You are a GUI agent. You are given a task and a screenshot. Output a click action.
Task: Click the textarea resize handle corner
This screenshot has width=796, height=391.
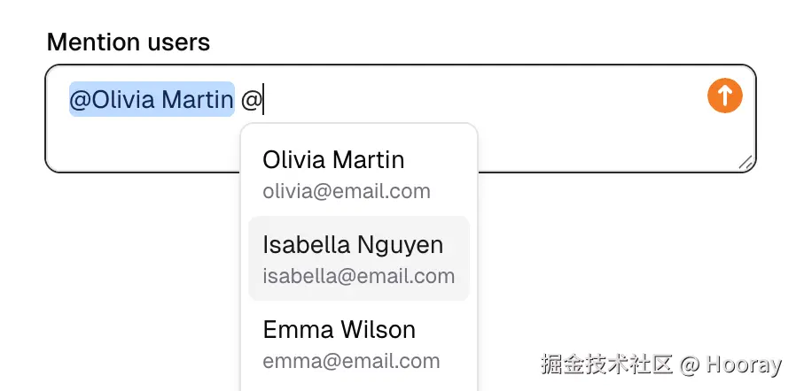tap(745, 162)
